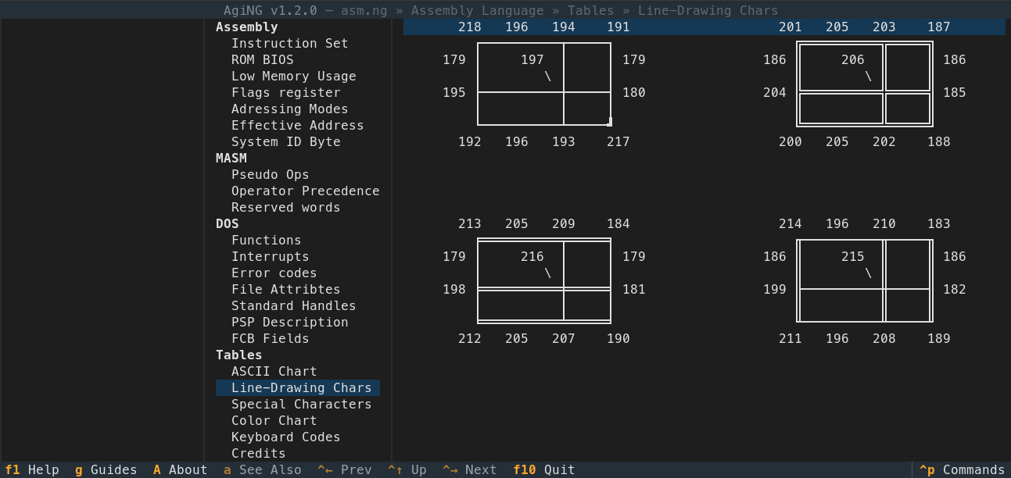Go to Next entry in footer
Viewport: 1011px width, 478px height.
[x=470, y=470]
